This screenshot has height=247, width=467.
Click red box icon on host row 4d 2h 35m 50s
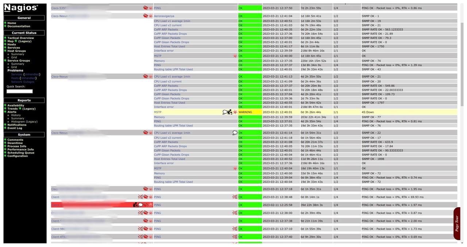pos(146,76)
